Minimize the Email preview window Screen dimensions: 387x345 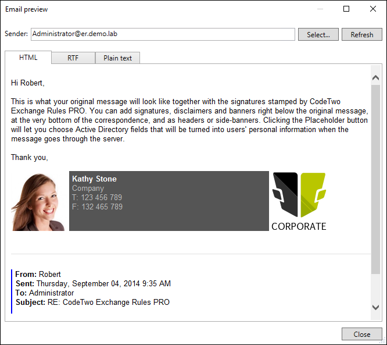tap(320, 9)
